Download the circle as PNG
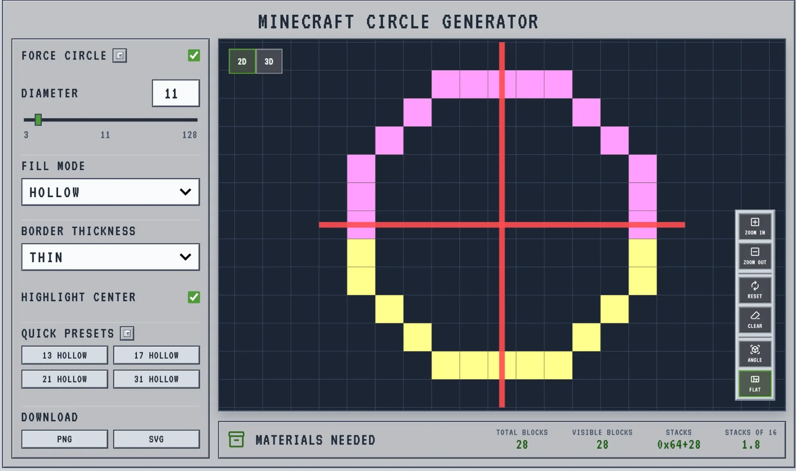 click(x=64, y=439)
